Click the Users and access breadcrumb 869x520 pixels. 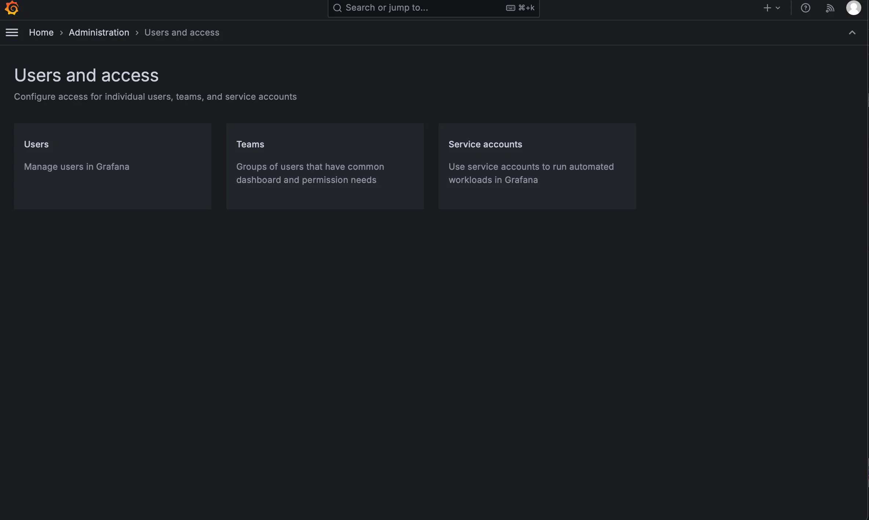point(182,32)
